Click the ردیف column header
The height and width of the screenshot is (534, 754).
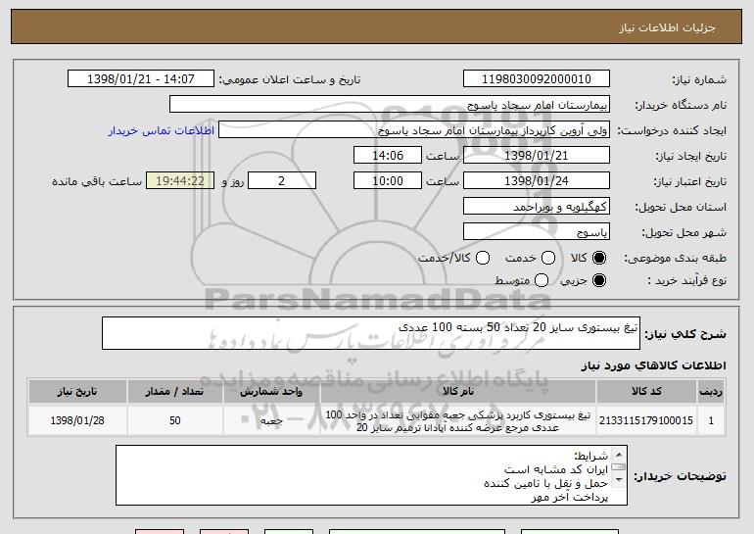click(x=711, y=392)
